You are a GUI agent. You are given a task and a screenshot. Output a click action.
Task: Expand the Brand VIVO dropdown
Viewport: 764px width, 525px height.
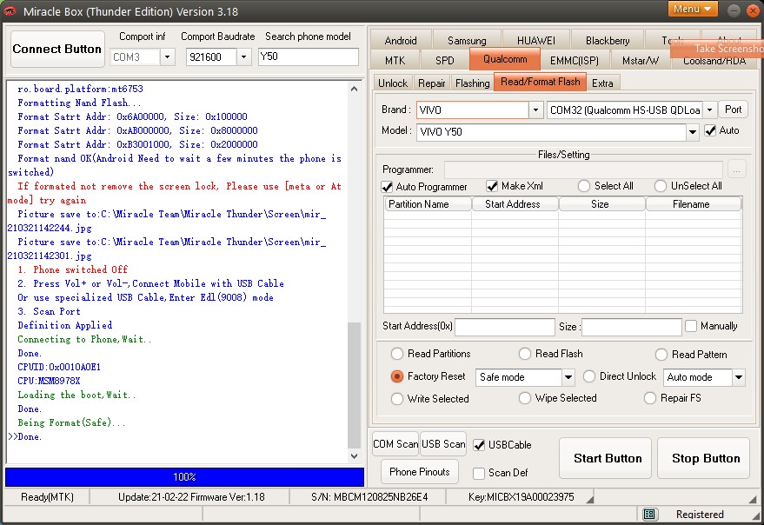535,110
